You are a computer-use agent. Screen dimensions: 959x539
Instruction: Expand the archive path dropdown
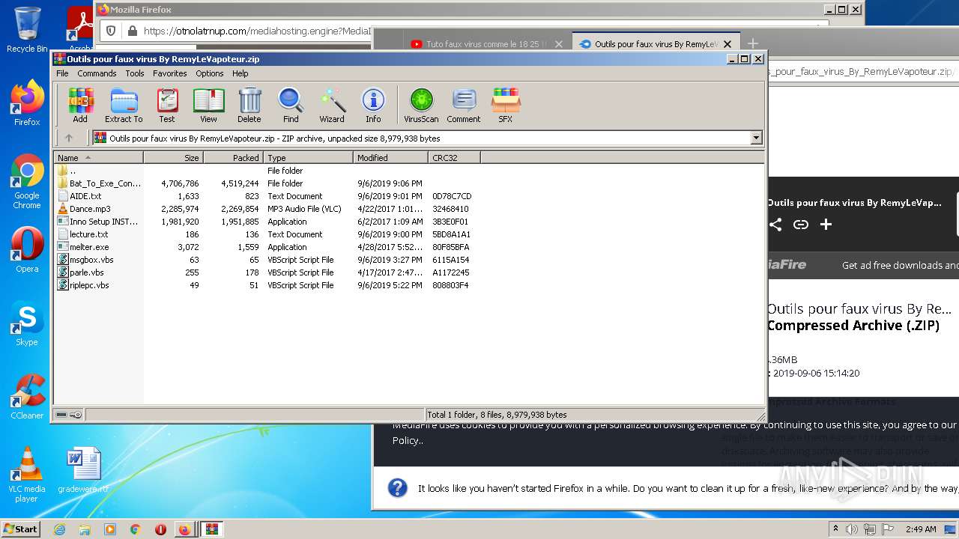[x=756, y=138]
